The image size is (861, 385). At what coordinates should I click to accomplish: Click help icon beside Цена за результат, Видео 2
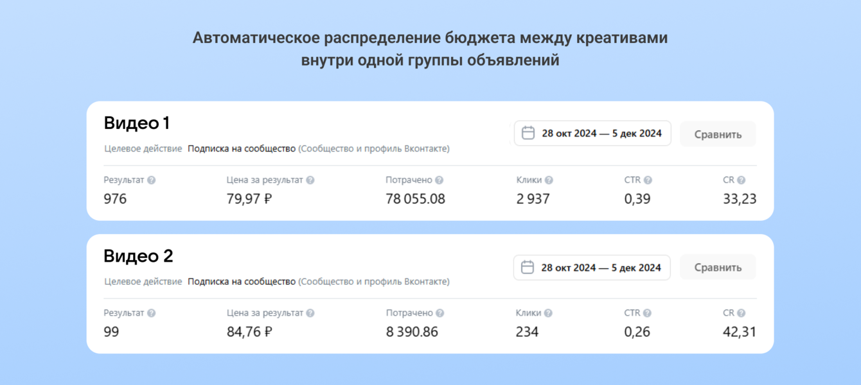pyautogui.click(x=310, y=313)
